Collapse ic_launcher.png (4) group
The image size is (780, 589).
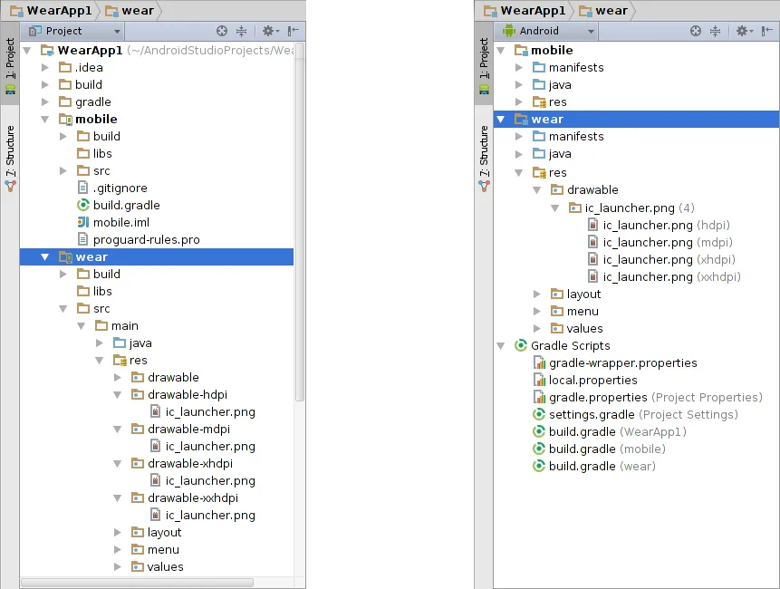[x=555, y=208]
